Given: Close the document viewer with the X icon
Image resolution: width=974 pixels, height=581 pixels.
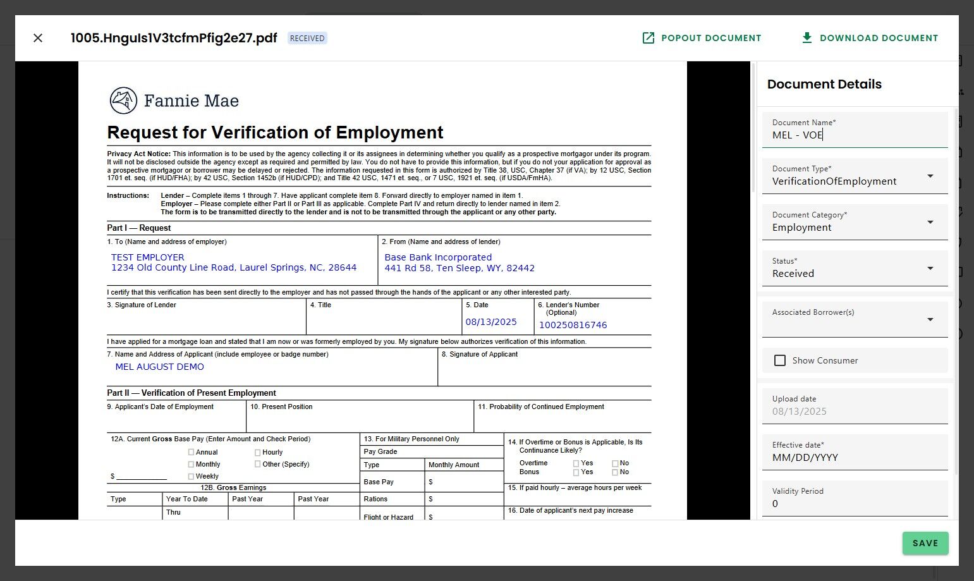Looking at the screenshot, I should coord(38,38).
